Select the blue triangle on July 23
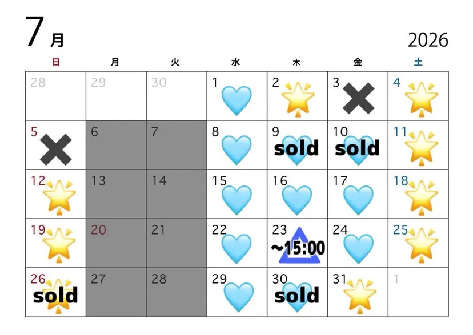 299,245
